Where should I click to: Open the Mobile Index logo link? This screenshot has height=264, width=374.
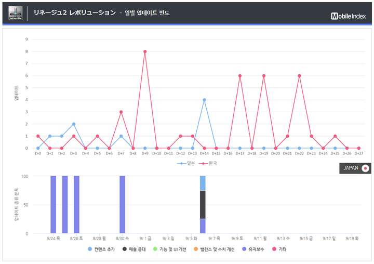(x=348, y=16)
